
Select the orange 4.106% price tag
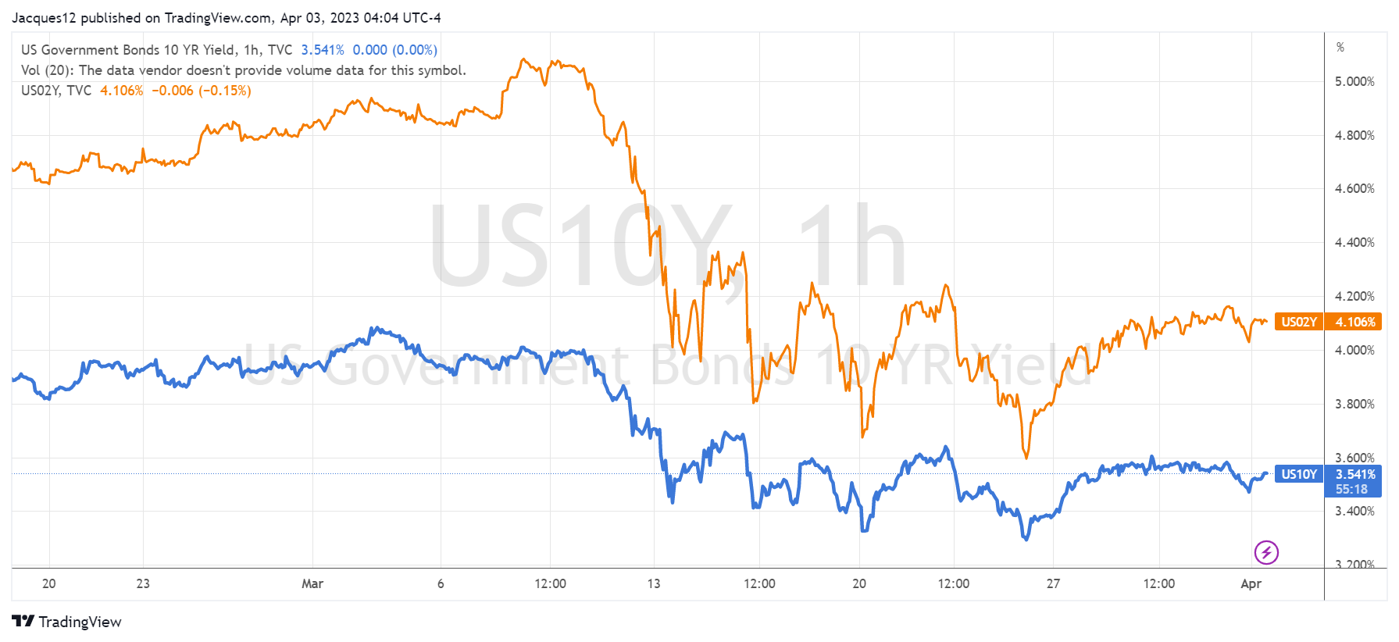[1354, 322]
